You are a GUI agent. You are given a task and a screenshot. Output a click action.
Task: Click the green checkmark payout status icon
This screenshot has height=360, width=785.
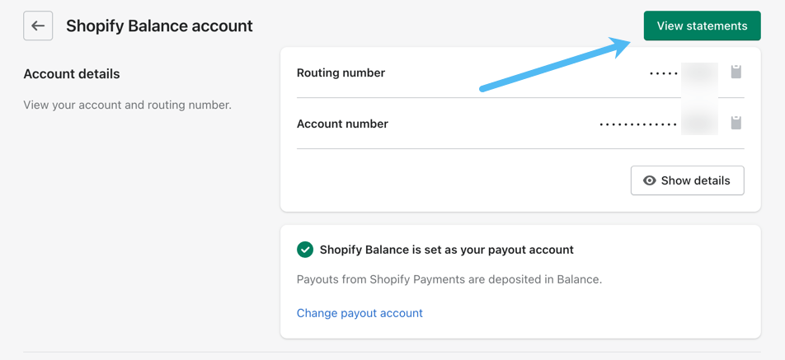(x=305, y=250)
